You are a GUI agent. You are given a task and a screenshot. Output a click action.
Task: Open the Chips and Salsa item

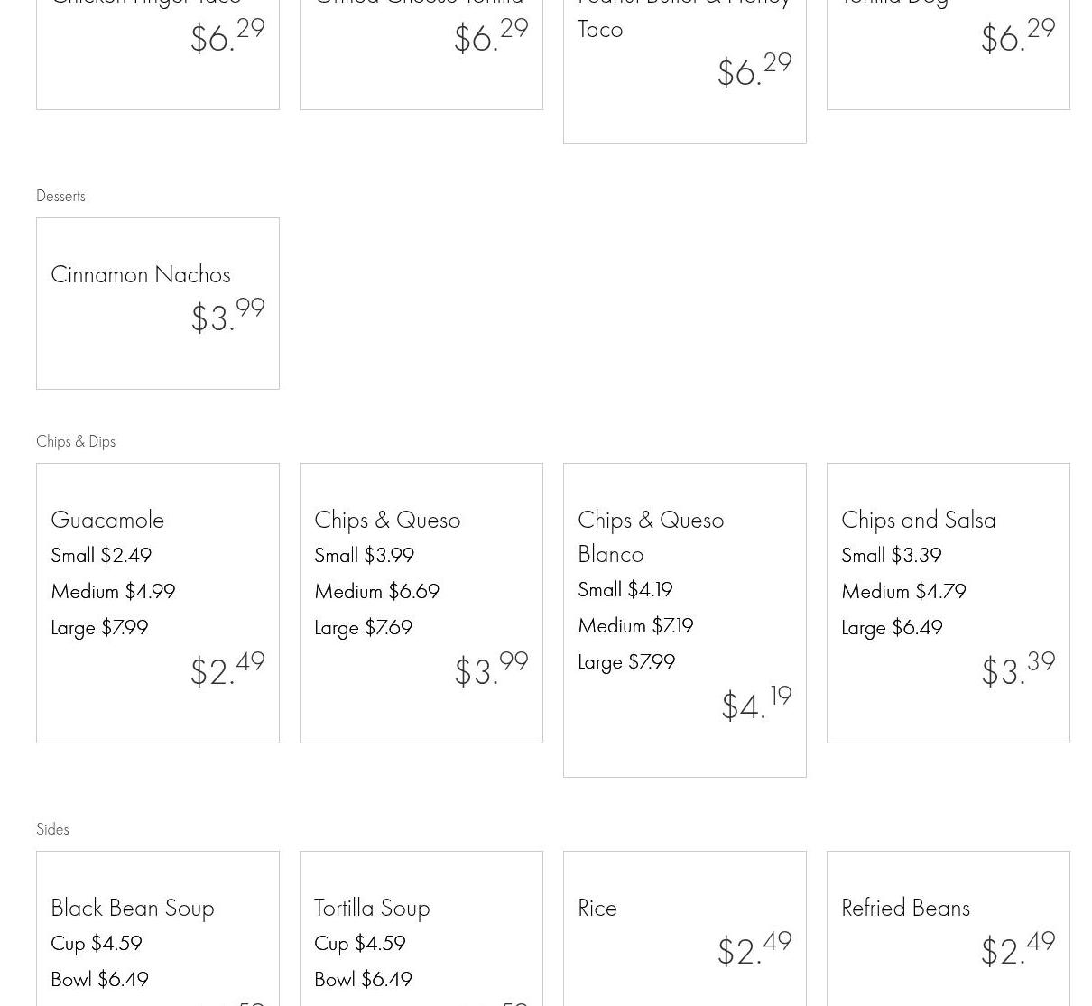918,520
